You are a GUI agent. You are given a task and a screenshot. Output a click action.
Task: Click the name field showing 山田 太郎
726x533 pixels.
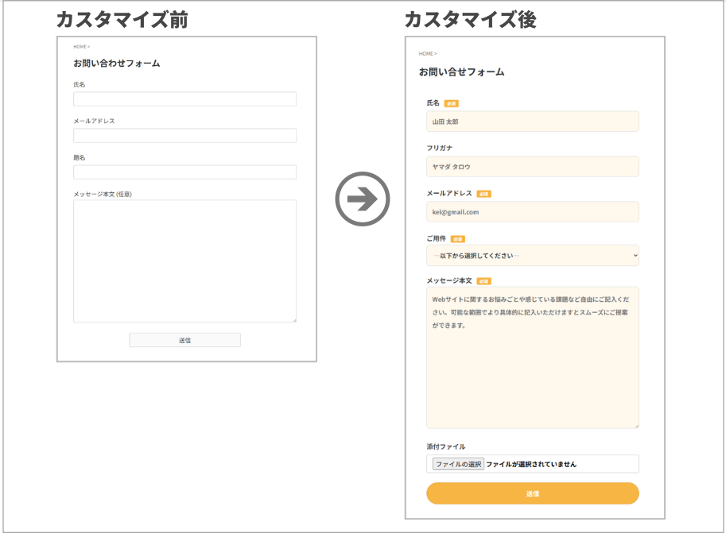click(x=532, y=122)
